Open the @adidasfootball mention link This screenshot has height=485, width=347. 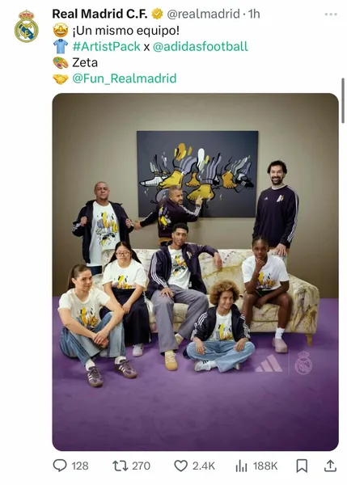coord(201,46)
